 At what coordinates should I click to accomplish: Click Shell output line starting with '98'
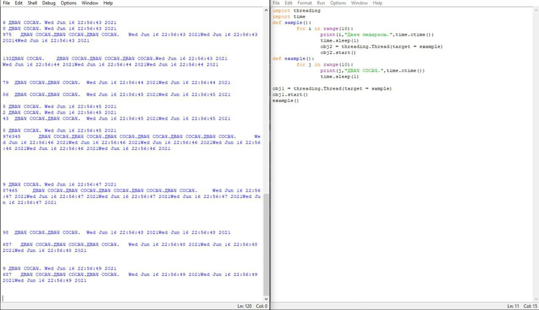coord(117,232)
